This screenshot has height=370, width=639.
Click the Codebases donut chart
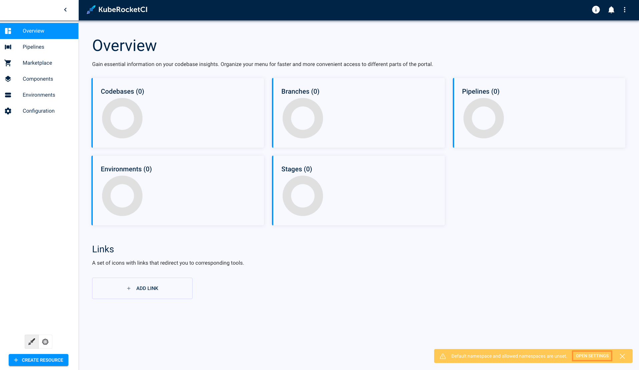pos(122,118)
